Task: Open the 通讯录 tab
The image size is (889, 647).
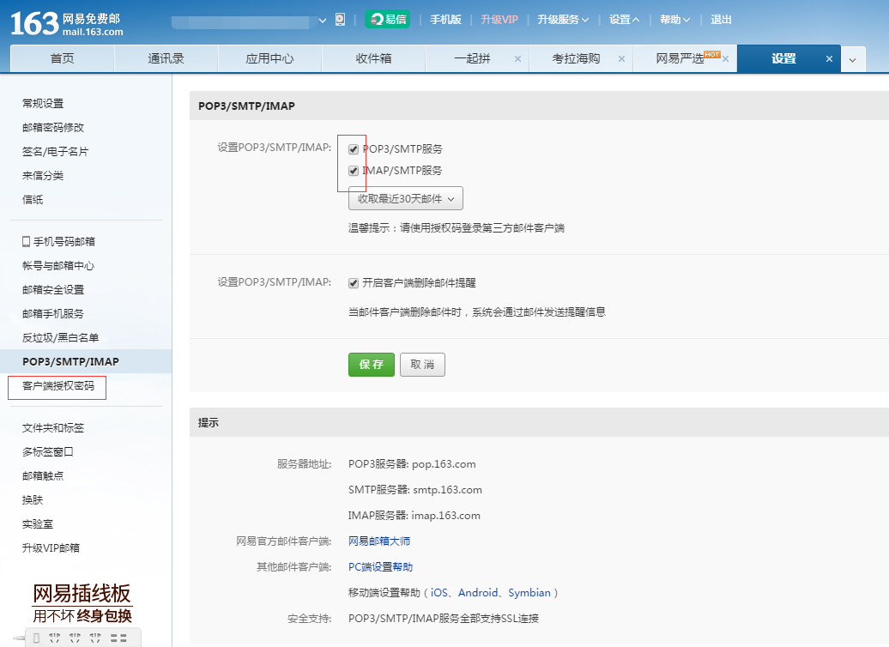Action: pyautogui.click(x=166, y=59)
